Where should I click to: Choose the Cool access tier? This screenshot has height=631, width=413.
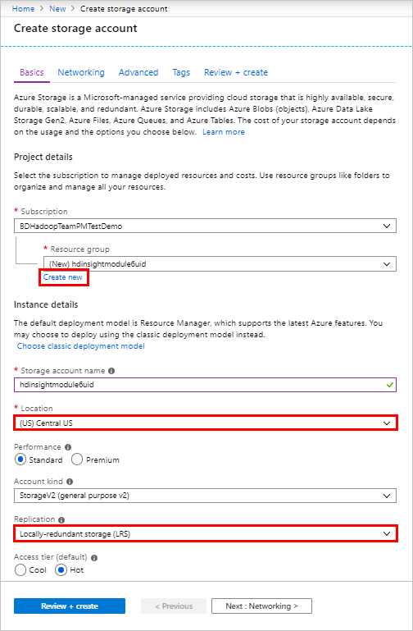[20, 570]
